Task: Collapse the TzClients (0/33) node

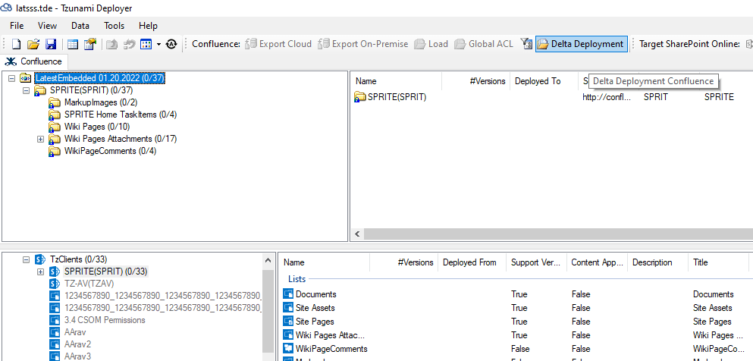Action: (x=26, y=259)
